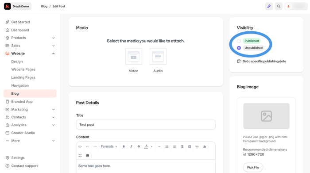Screen dimensions: 310x173
Task: Toggle italic formatting in the editor
Action: click(x=131, y=146)
